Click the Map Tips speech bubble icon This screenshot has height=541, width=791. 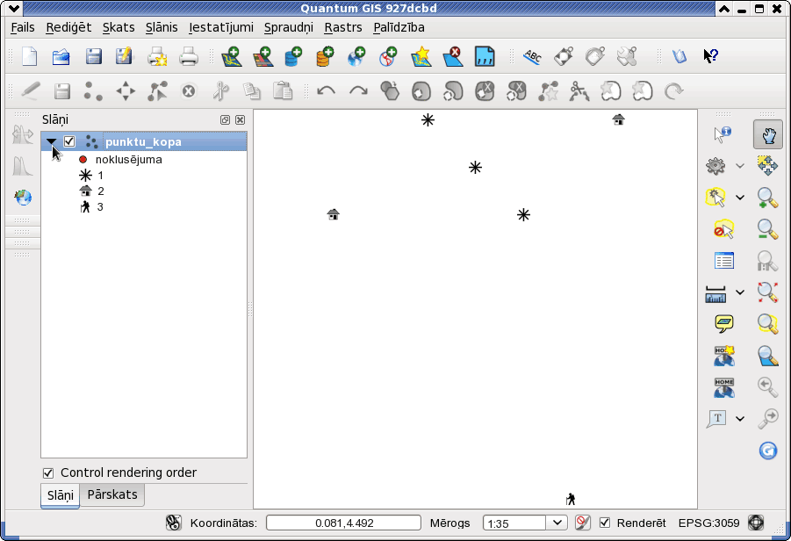tap(724, 323)
